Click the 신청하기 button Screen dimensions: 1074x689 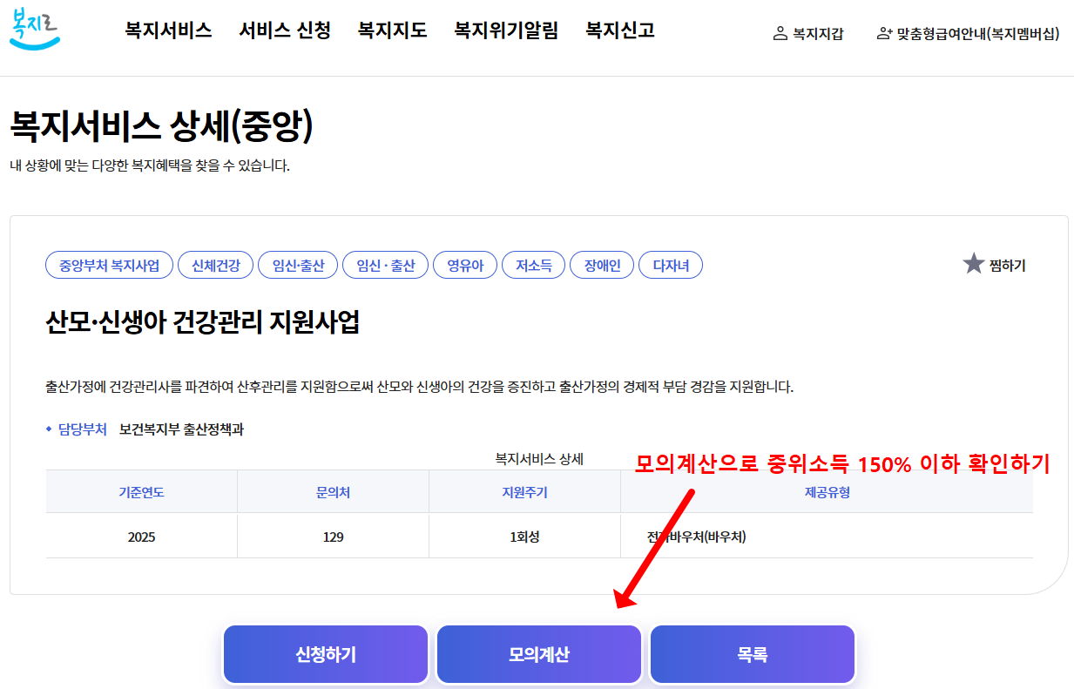[325, 653]
